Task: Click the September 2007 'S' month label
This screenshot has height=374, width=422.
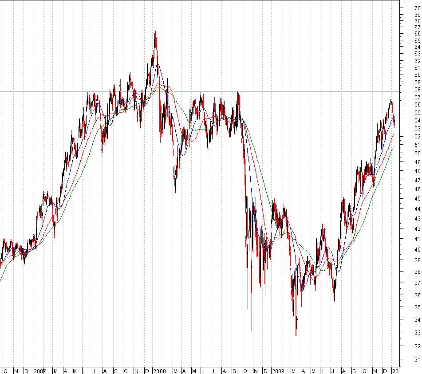Action: coord(115,371)
